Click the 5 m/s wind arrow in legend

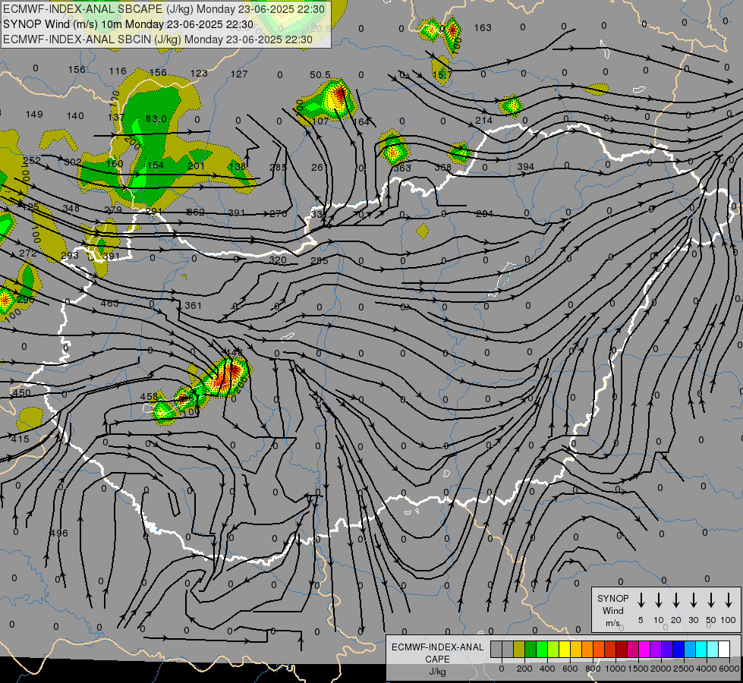(x=641, y=600)
